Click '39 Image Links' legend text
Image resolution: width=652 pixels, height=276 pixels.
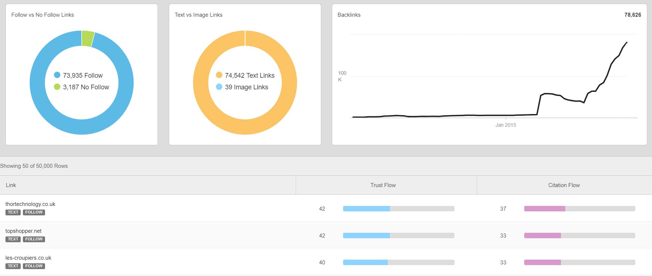[246, 87]
